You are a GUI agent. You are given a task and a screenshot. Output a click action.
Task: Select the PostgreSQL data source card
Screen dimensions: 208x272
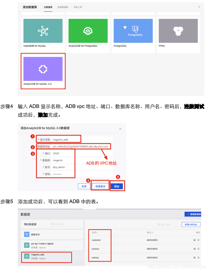tap(133, 35)
